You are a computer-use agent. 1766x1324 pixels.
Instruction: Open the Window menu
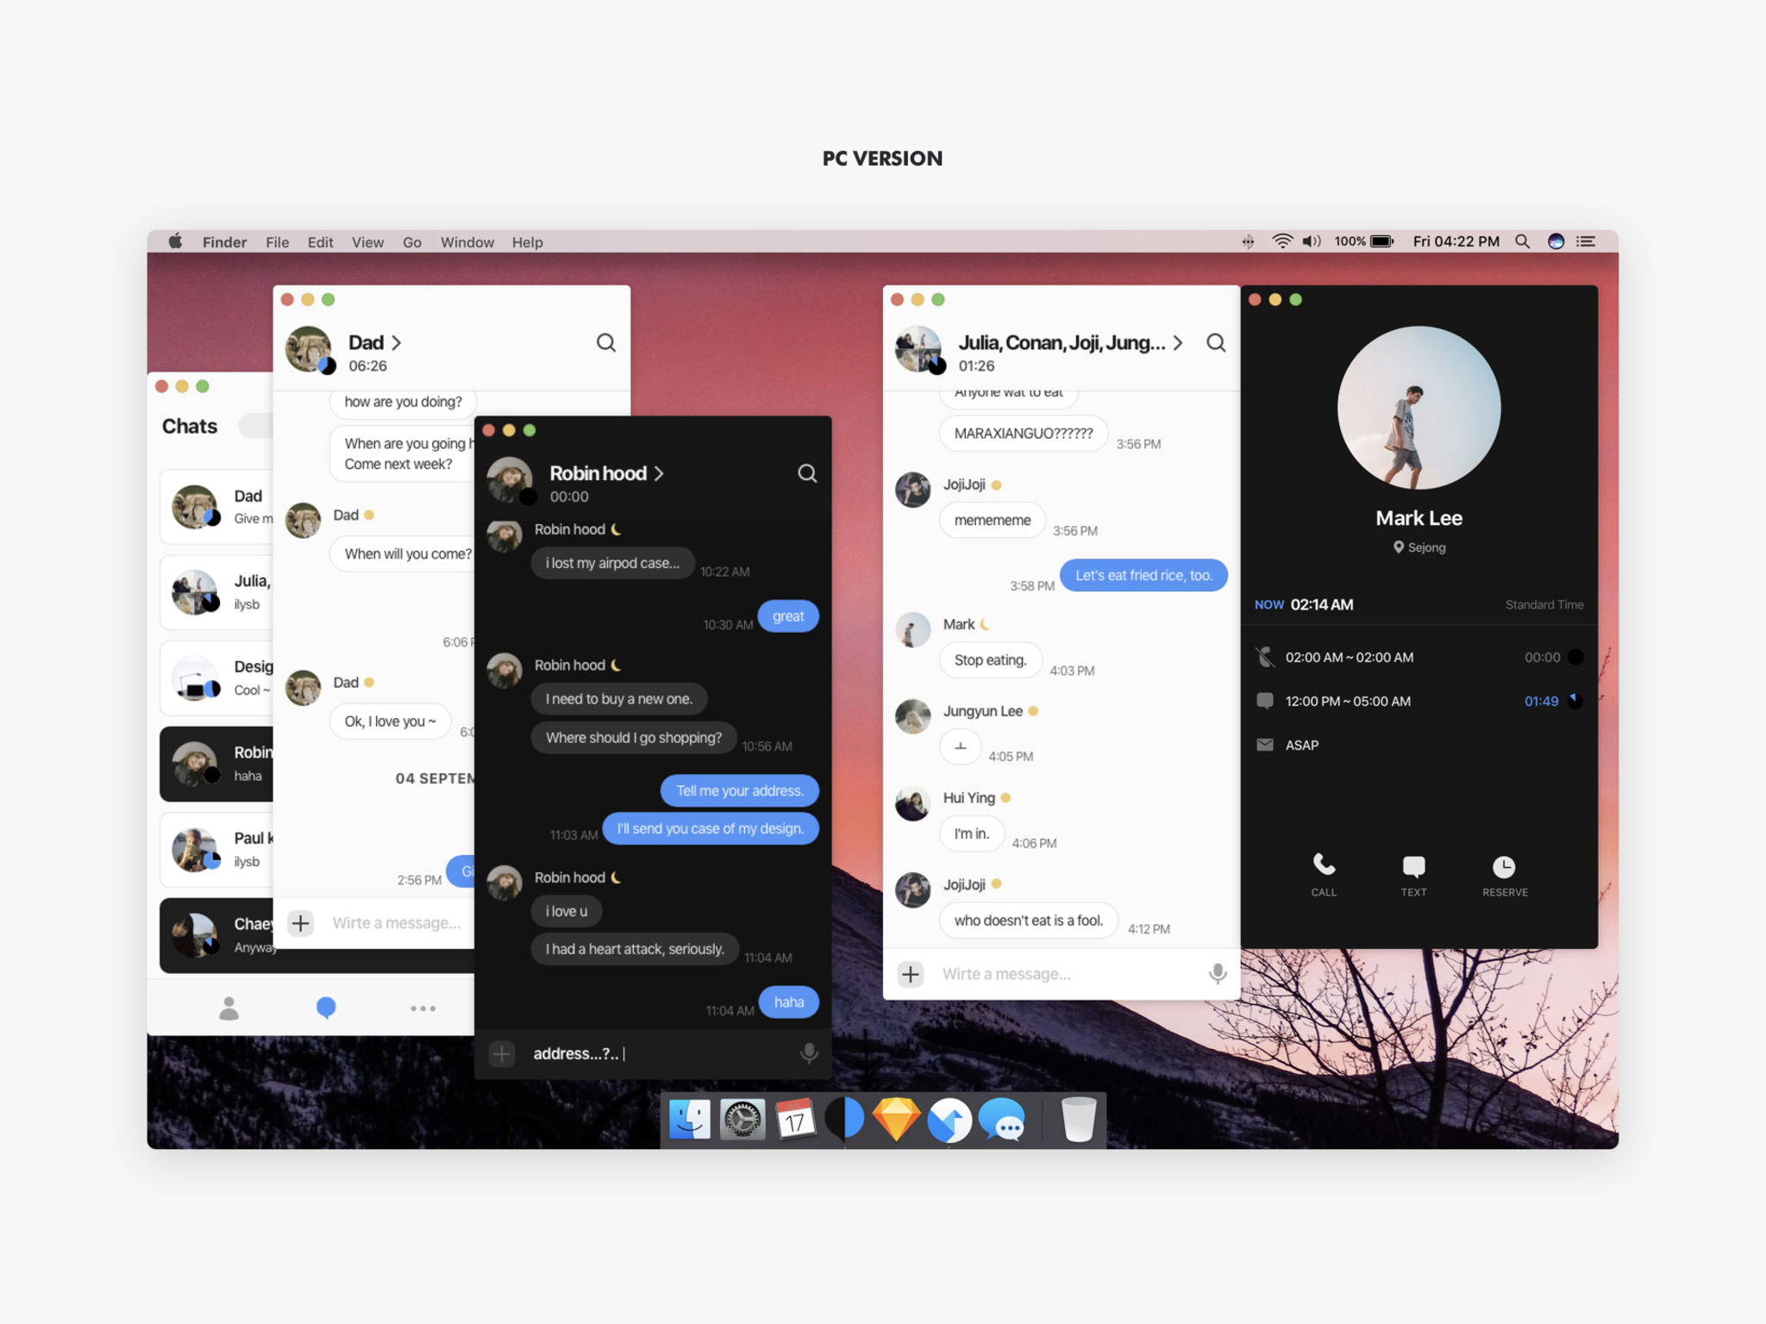point(467,242)
